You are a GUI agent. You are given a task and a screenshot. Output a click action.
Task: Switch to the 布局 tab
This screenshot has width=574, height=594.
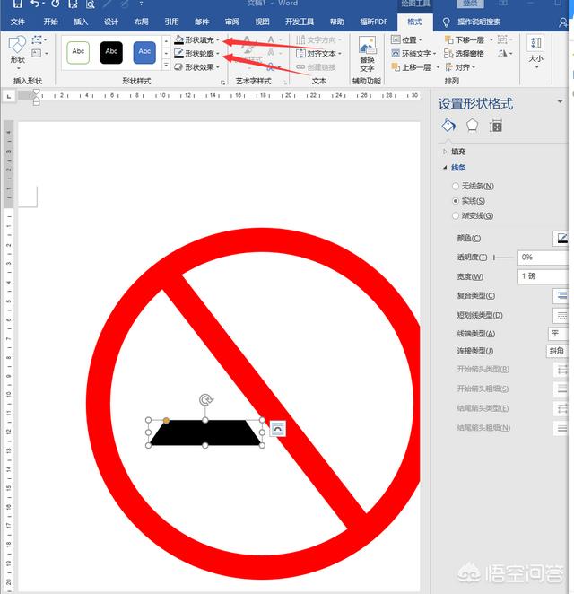point(141,22)
